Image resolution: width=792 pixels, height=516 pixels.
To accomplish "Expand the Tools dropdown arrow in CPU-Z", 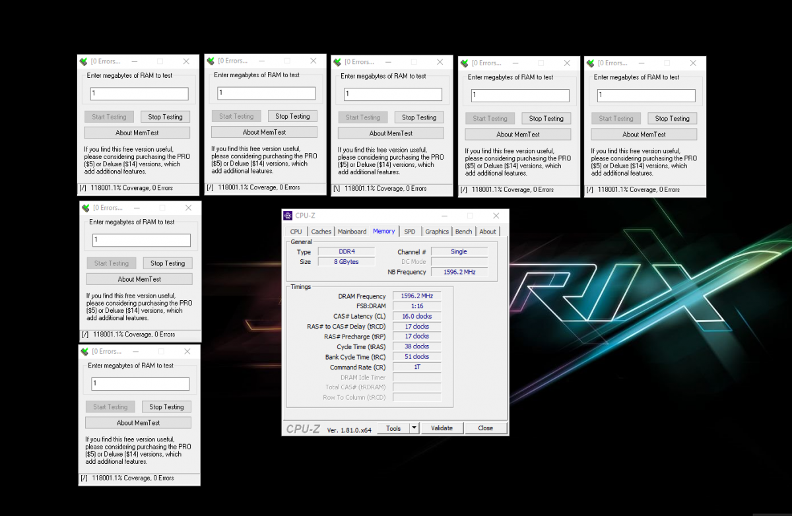I will (x=414, y=428).
